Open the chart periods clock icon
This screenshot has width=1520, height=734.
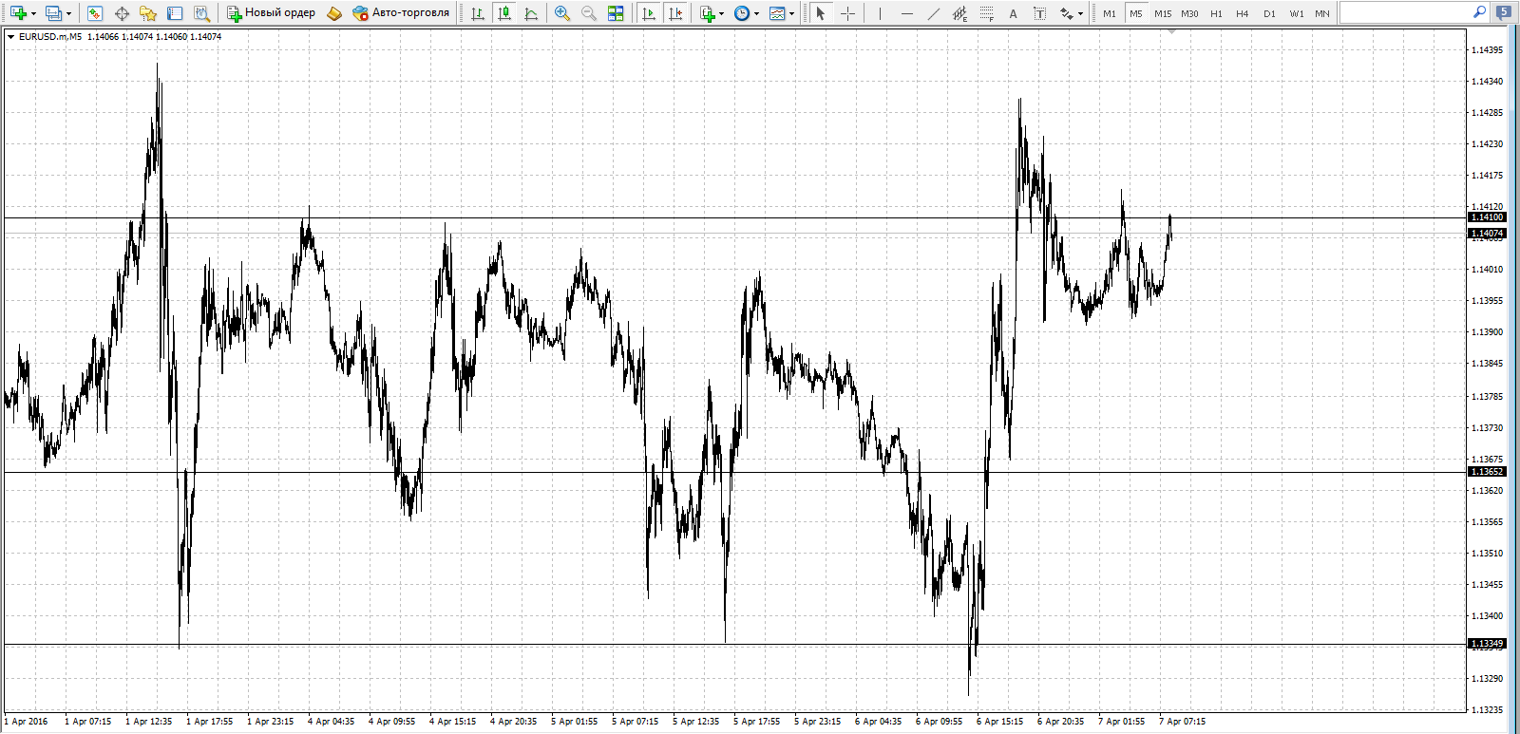tap(742, 13)
